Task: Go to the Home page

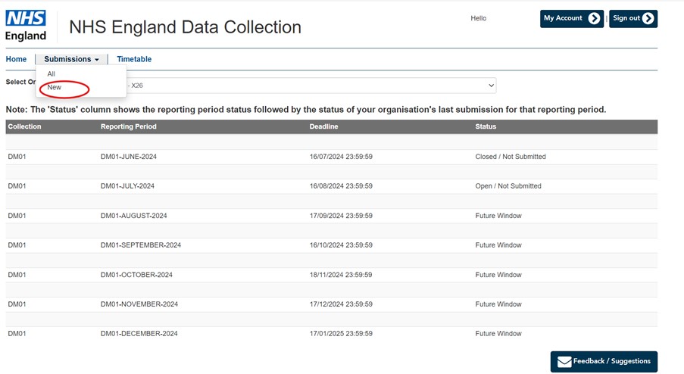Action: pyautogui.click(x=16, y=59)
